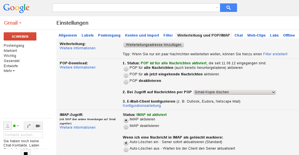Expand the Gmail product switcher menu
The height and width of the screenshot is (155, 299).
pyautogui.click(x=13, y=23)
